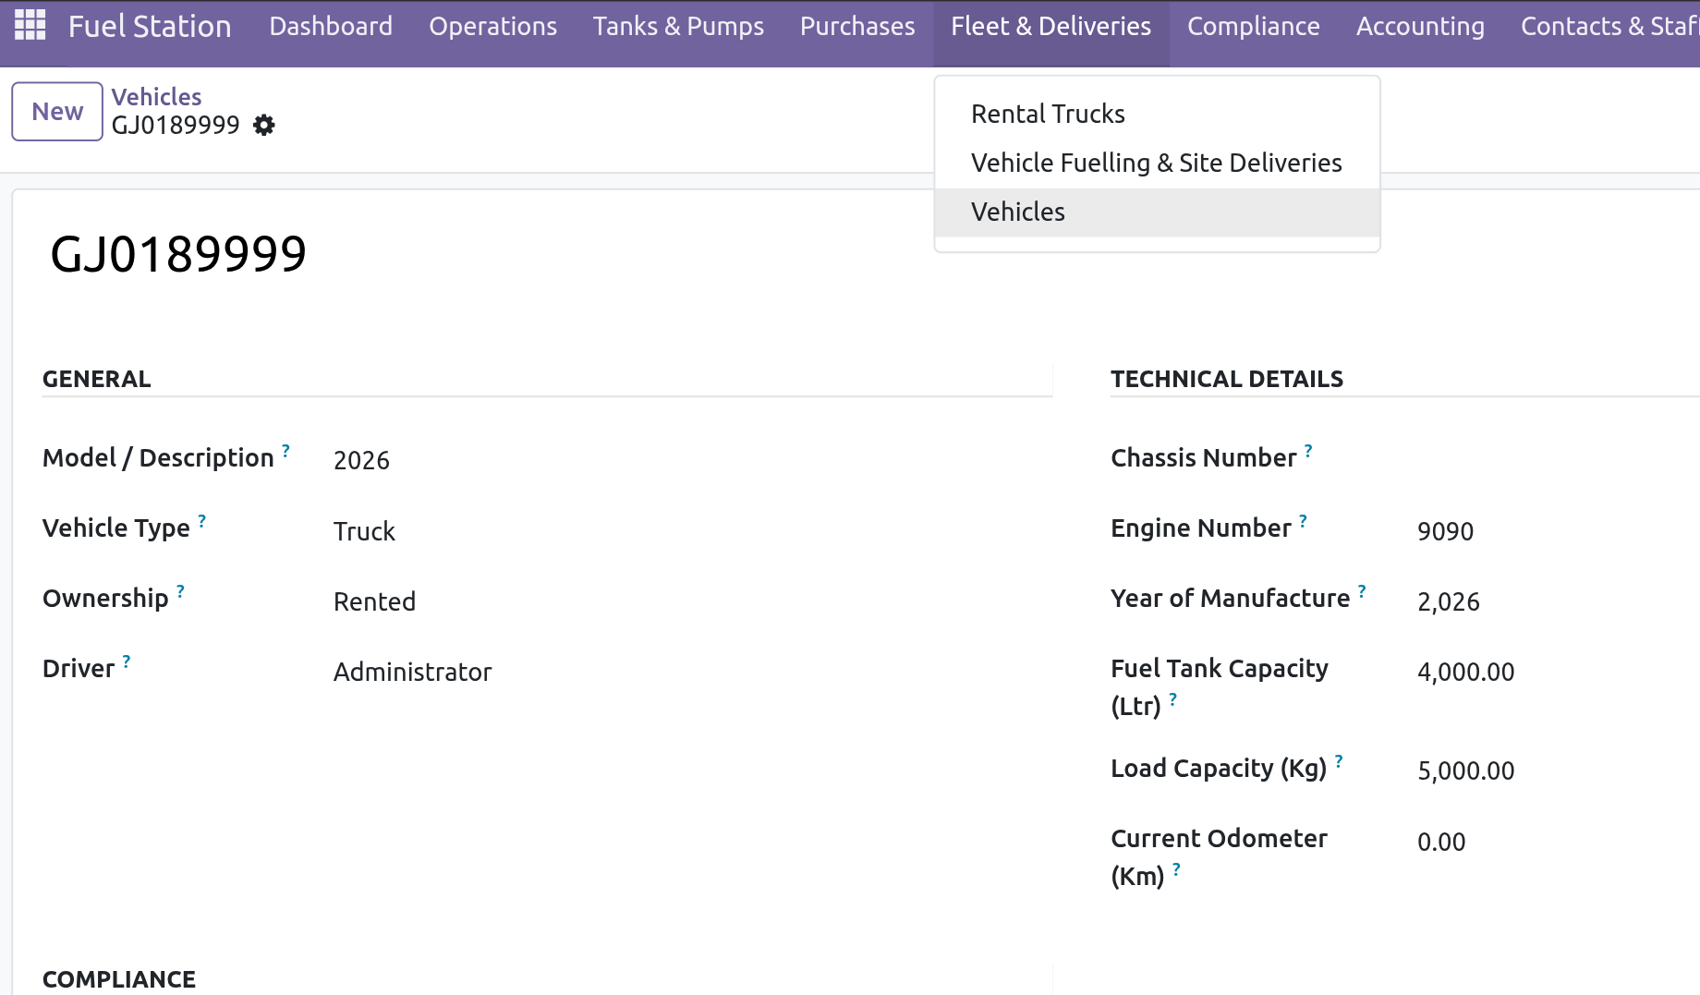Open the gear actions menu beside GJ0189999
Image resolution: width=1700 pixels, height=995 pixels.
point(264,125)
